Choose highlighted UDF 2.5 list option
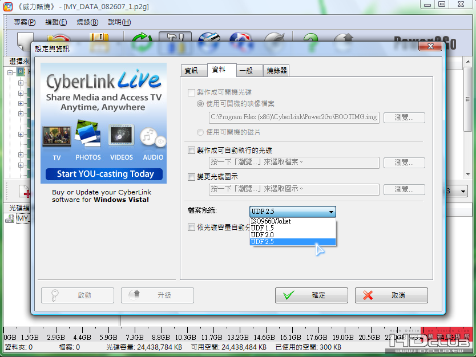This screenshot has width=476, height=357. [293, 242]
